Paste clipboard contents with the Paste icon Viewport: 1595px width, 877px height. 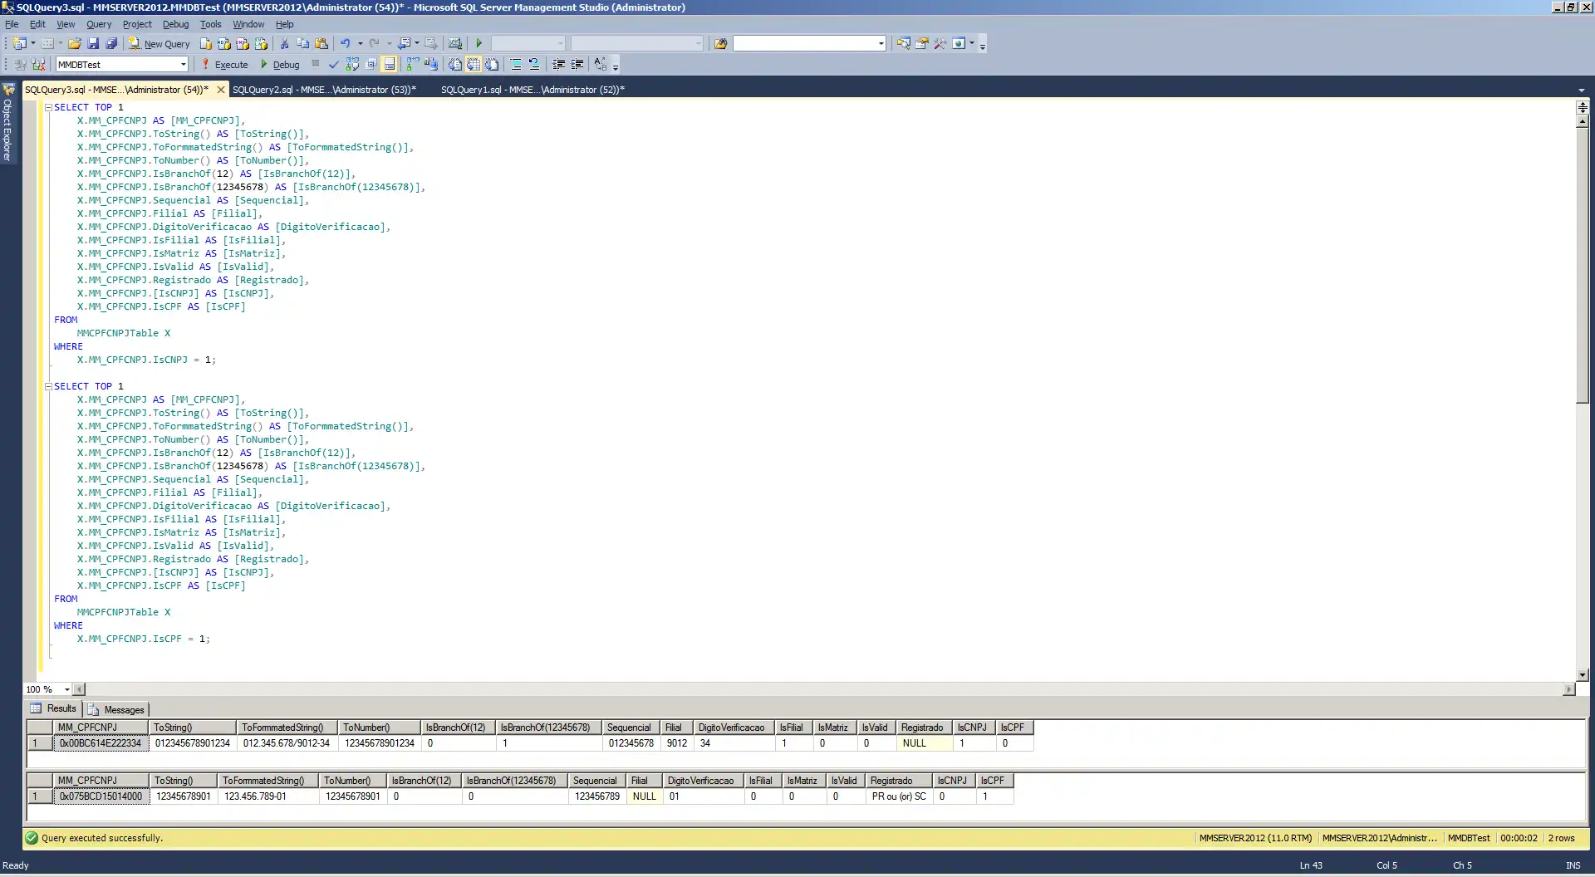pyautogui.click(x=321, y=44)
